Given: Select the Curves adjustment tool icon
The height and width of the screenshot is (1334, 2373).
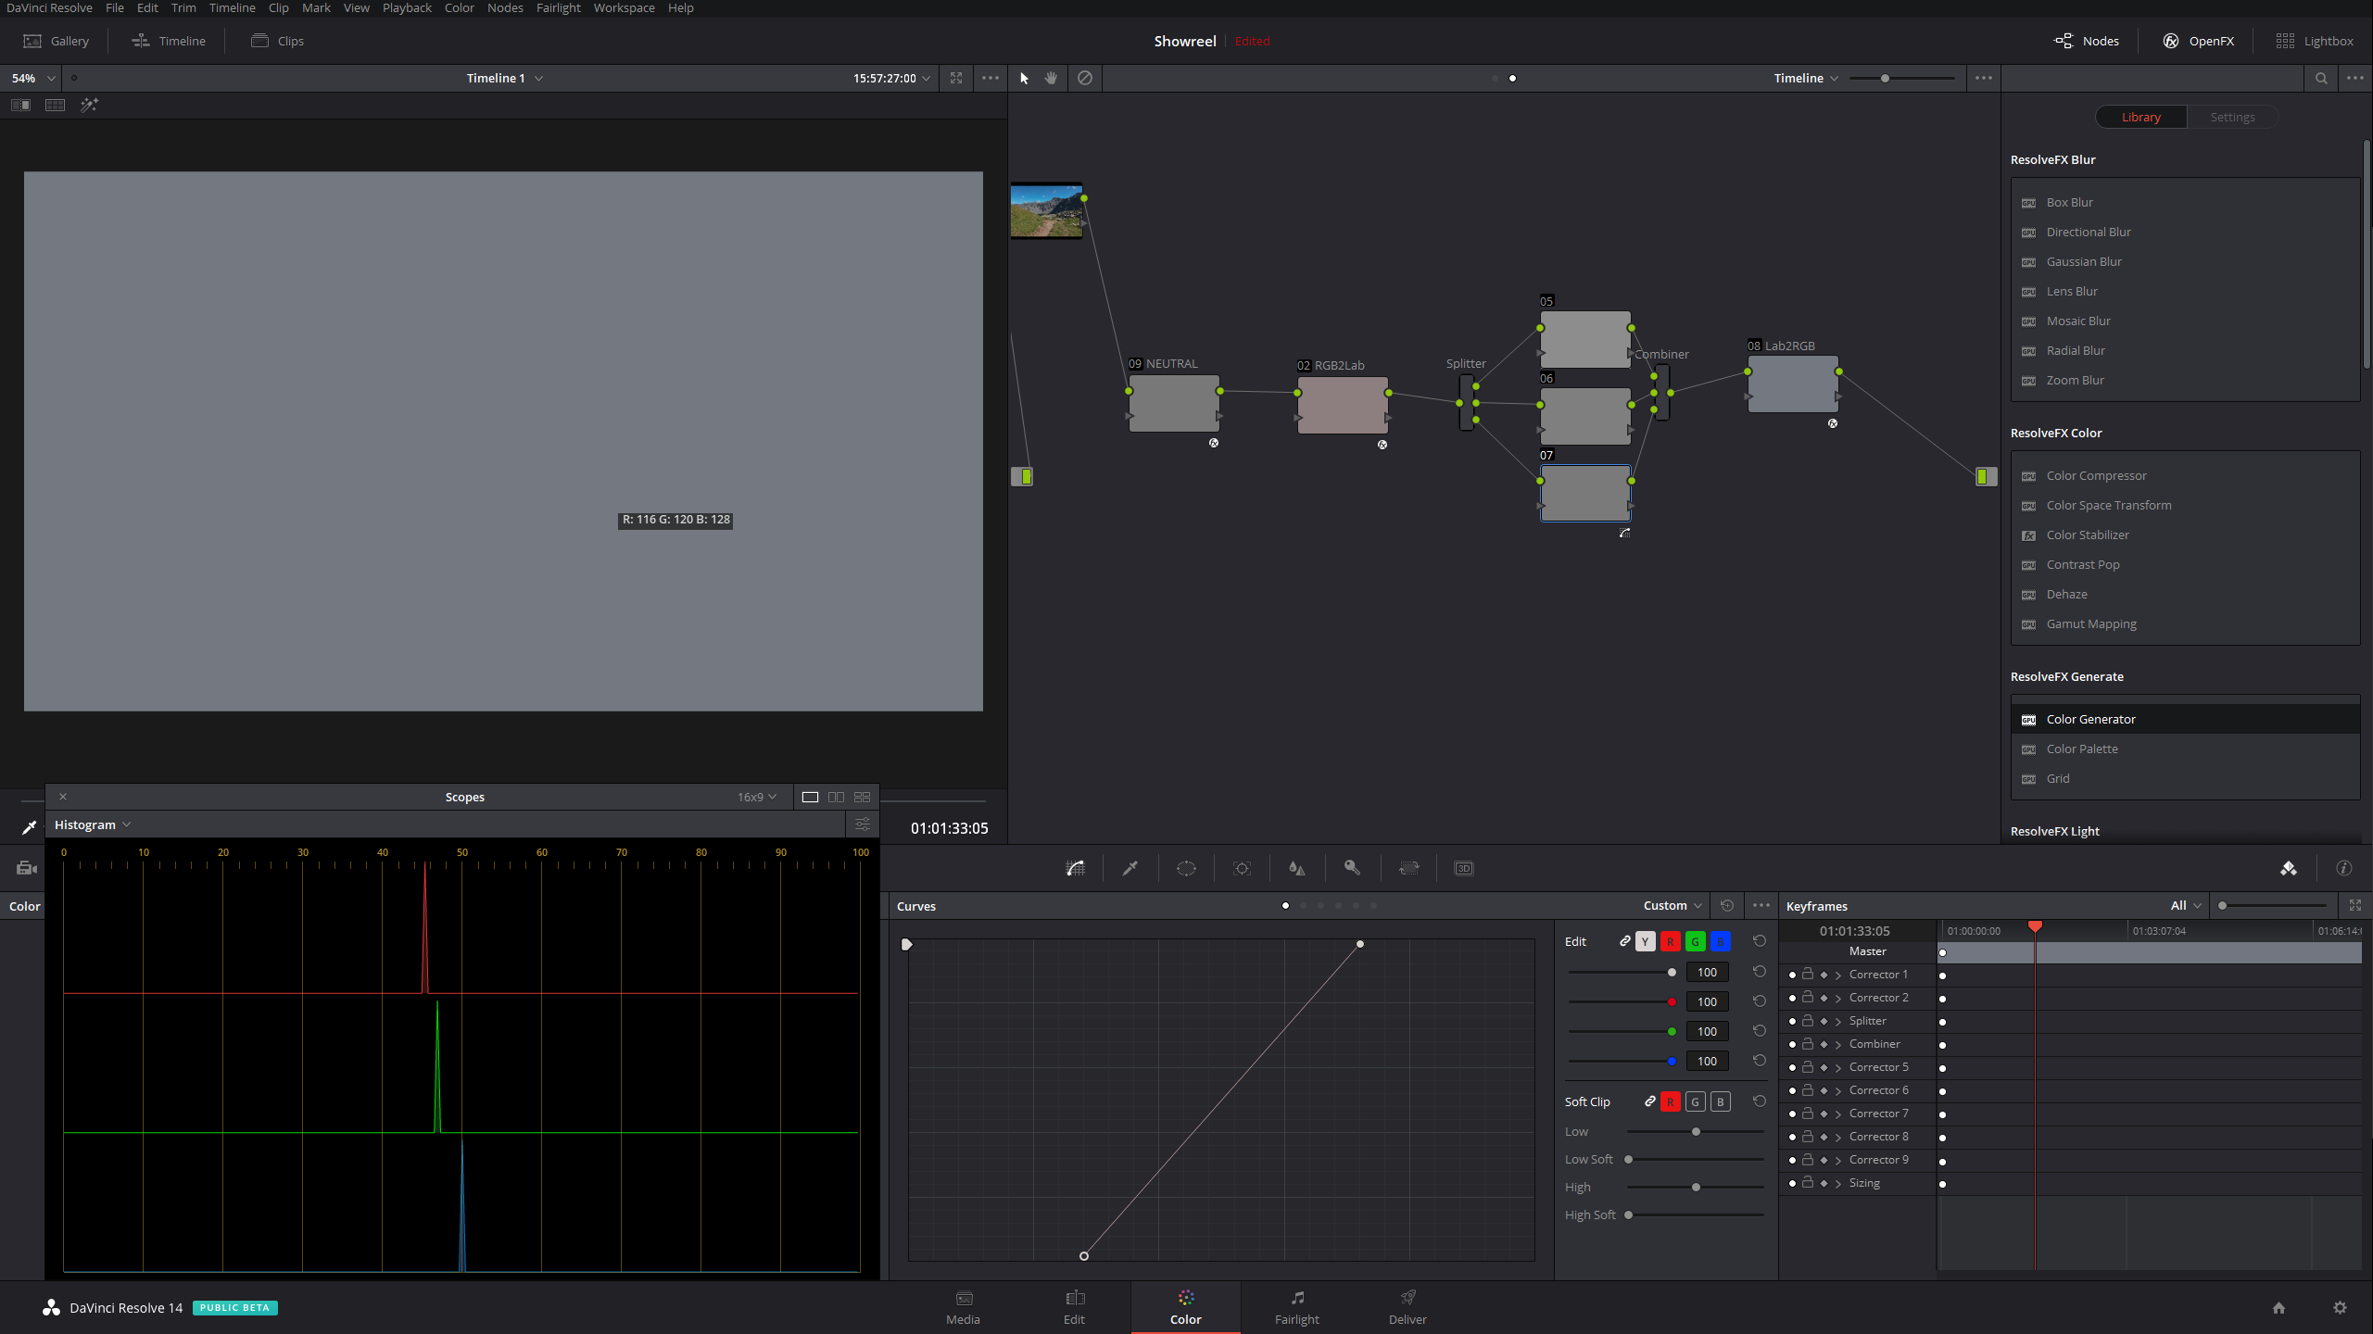Looking at the screenshot, I should tap(1074, 866).
